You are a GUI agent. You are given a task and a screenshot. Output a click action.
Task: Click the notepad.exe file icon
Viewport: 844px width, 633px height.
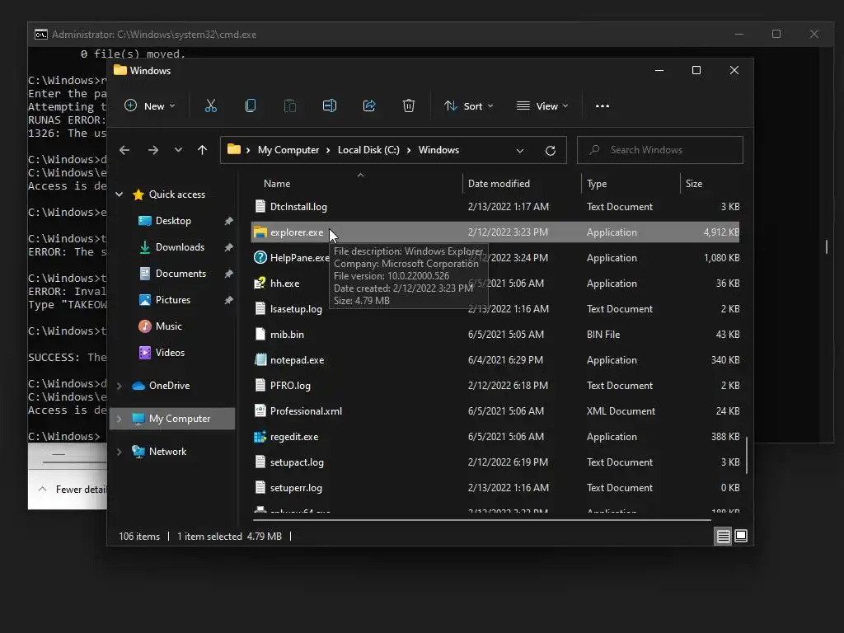[260, 360]
